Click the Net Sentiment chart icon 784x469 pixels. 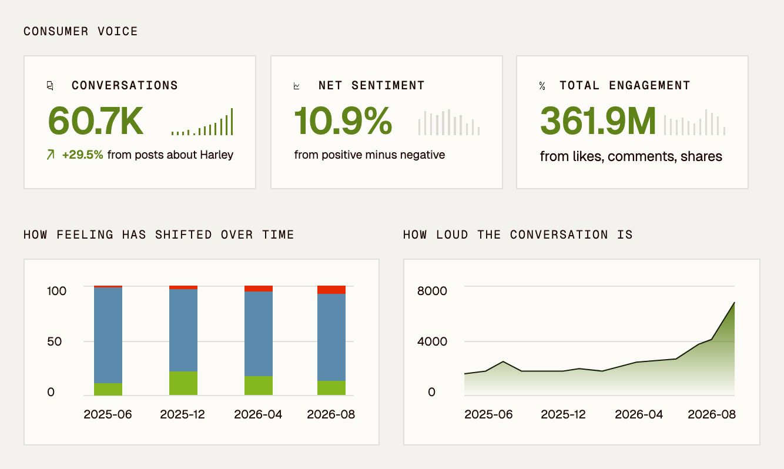pos(297,86)
